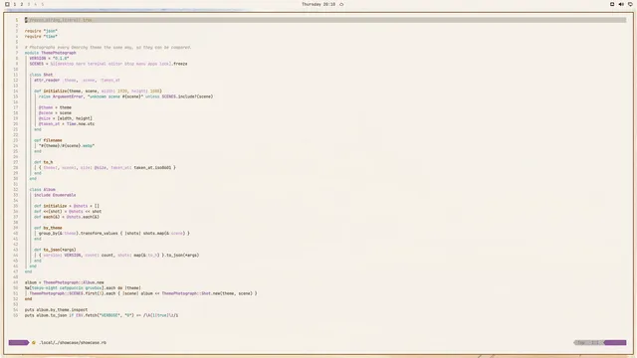Screen dimensions: 637x358
Task: Click the 'Photographs every Omarchy theme' comment line
Action: tap(107, 47)
